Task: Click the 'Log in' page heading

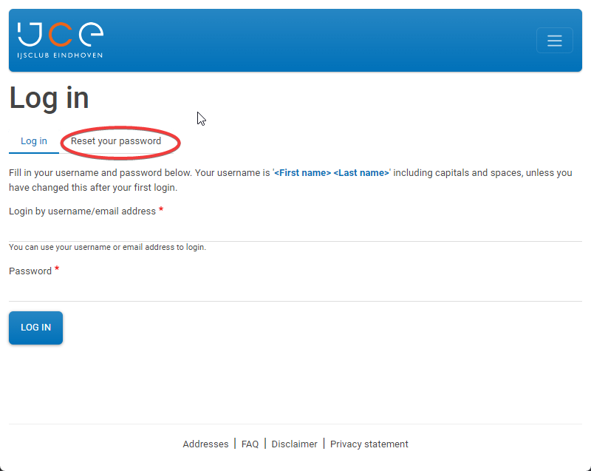Action: tap(49, 98)
